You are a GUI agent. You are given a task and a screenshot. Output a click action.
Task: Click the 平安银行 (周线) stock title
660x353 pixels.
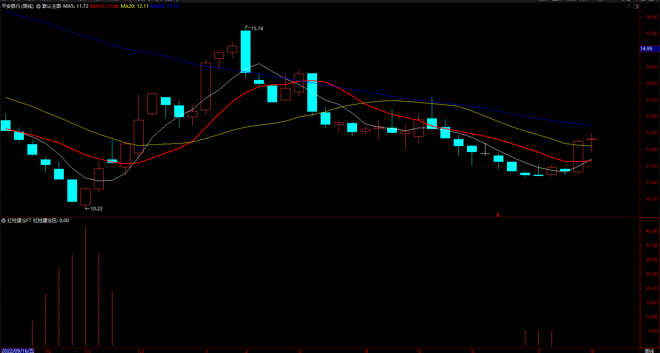click(18, 6)
